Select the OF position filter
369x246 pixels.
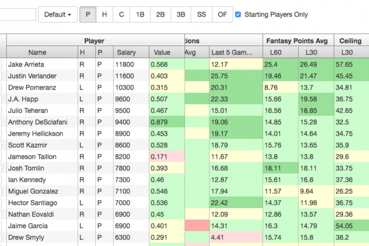click(223, 15)
